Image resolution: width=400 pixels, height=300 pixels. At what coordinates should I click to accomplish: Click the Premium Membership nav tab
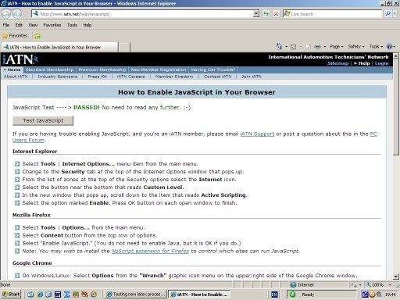tap(102, 70)
